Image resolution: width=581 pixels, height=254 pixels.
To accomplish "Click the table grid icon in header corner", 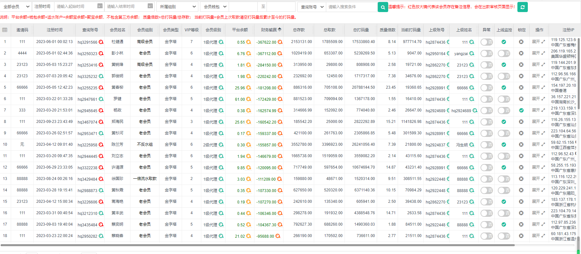I will point(5,30).
